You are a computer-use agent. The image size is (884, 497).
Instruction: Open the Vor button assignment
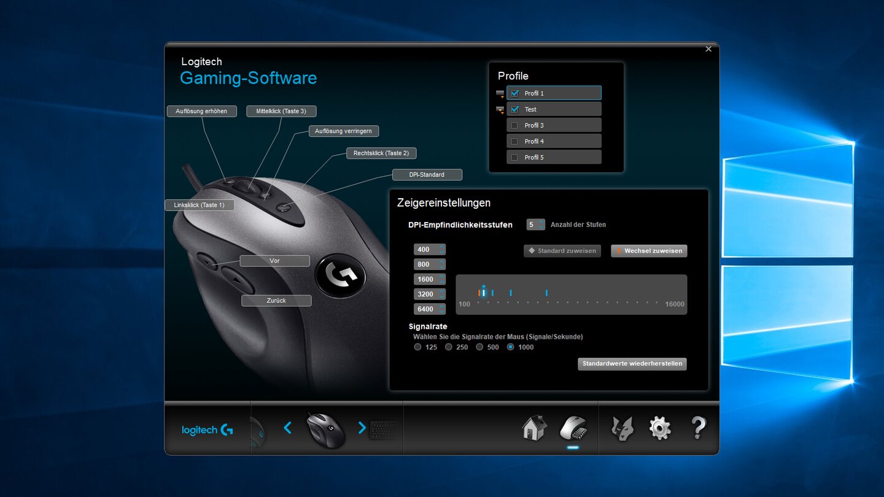click(x=274, y=261)
